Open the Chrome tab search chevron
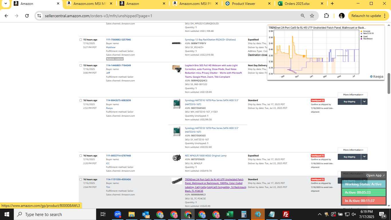Image resolution: width=391 pixels, height=220 pixels. click(5, 3)
